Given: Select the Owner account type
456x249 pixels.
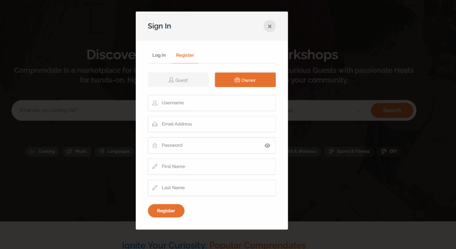Looking at the screenshot, I should click(245, 80).
